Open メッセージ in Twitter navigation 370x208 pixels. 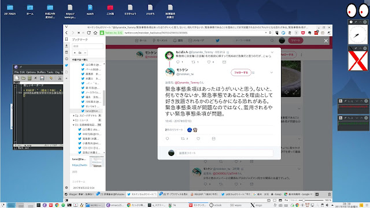pyautogui.click(x=197, y=40)
